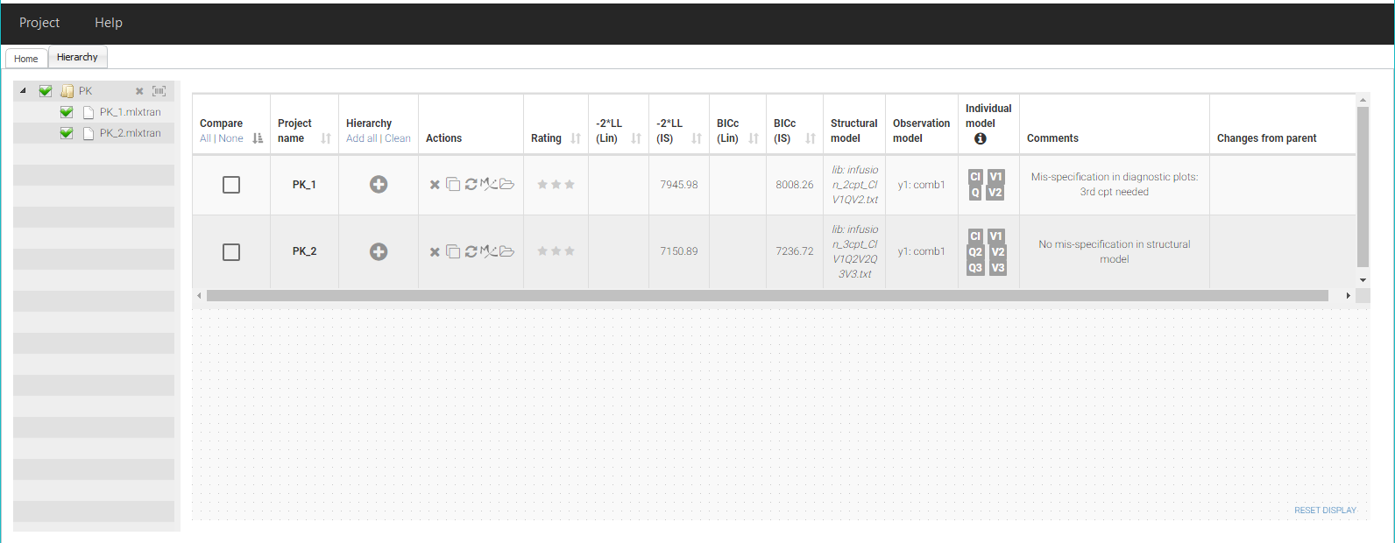Sort table by Project name column

coord(326,138)
